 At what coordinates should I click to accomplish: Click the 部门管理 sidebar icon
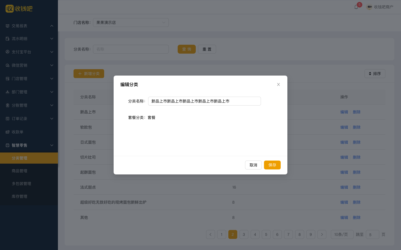click(x=8, y=92)
